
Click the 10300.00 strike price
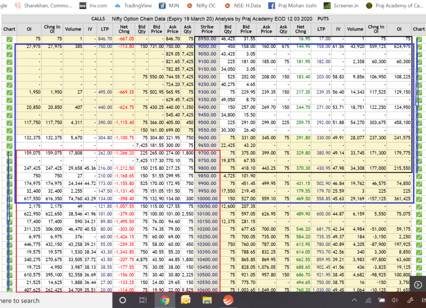[207, 244]
